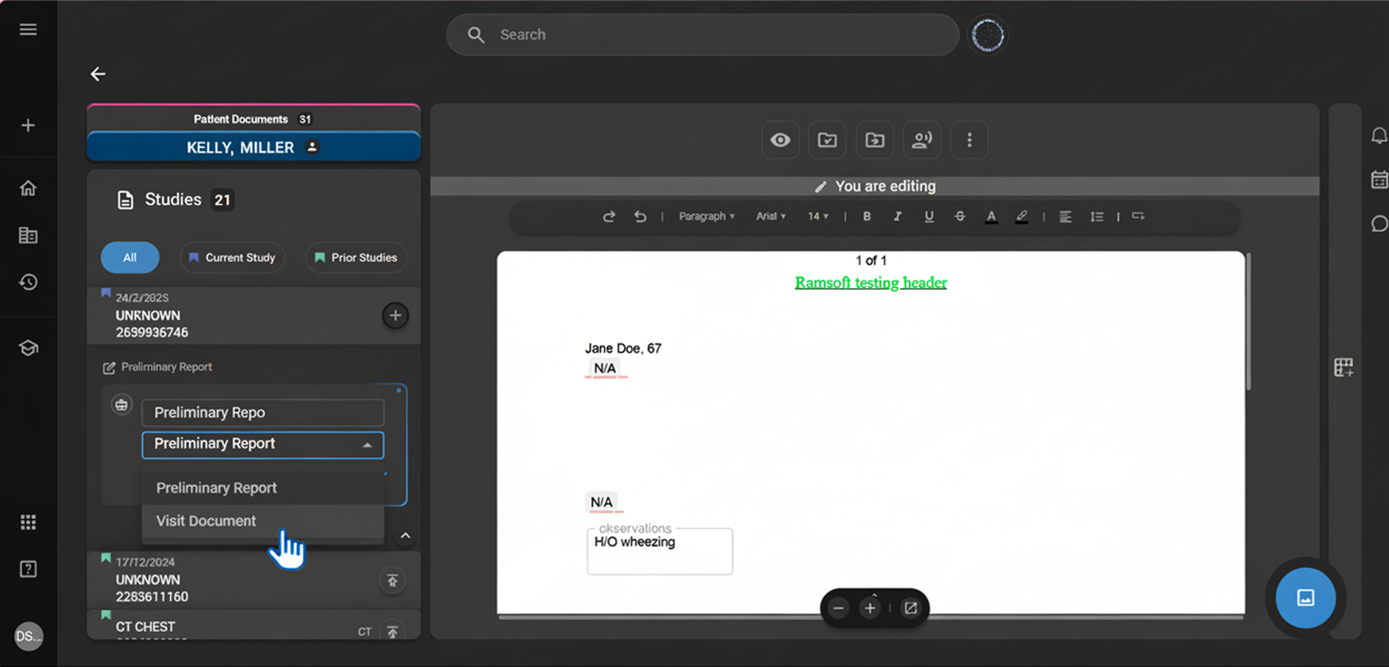The height and width of the screenshot is (667, 1389).
Task: Click the forward-folder (send study) icon
Action: point(874,140)
